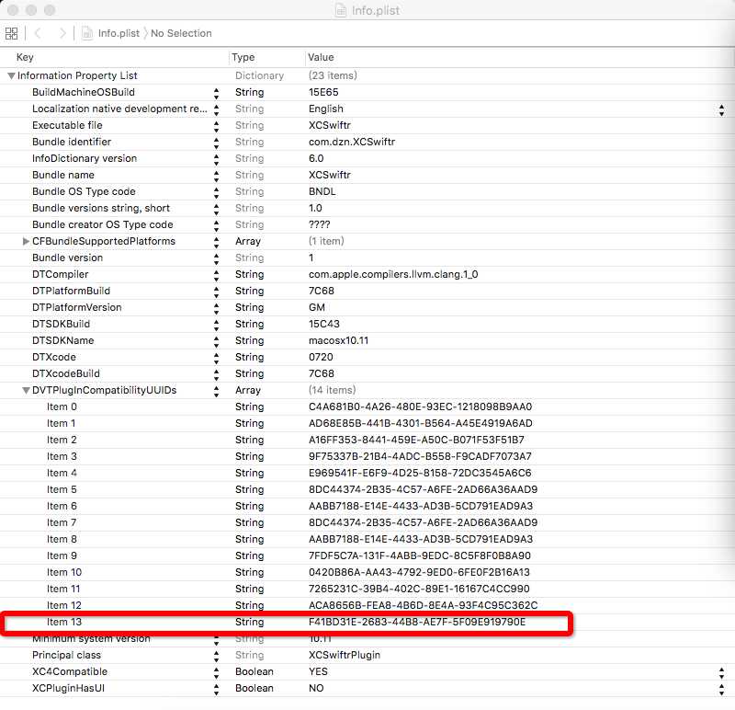Open the YES value popup for XC4Compatible
735x710 pixels.
coord(721,672)
